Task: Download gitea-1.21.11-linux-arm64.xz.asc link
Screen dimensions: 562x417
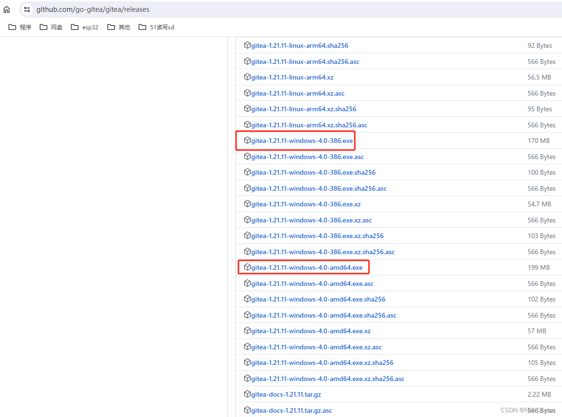Action: click(x=298, y=93)
